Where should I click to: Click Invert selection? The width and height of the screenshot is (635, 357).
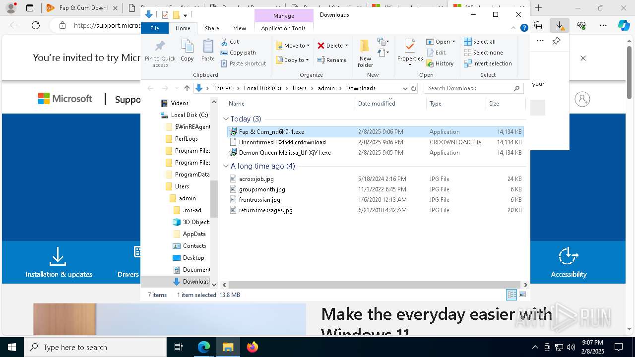(488, 63)
